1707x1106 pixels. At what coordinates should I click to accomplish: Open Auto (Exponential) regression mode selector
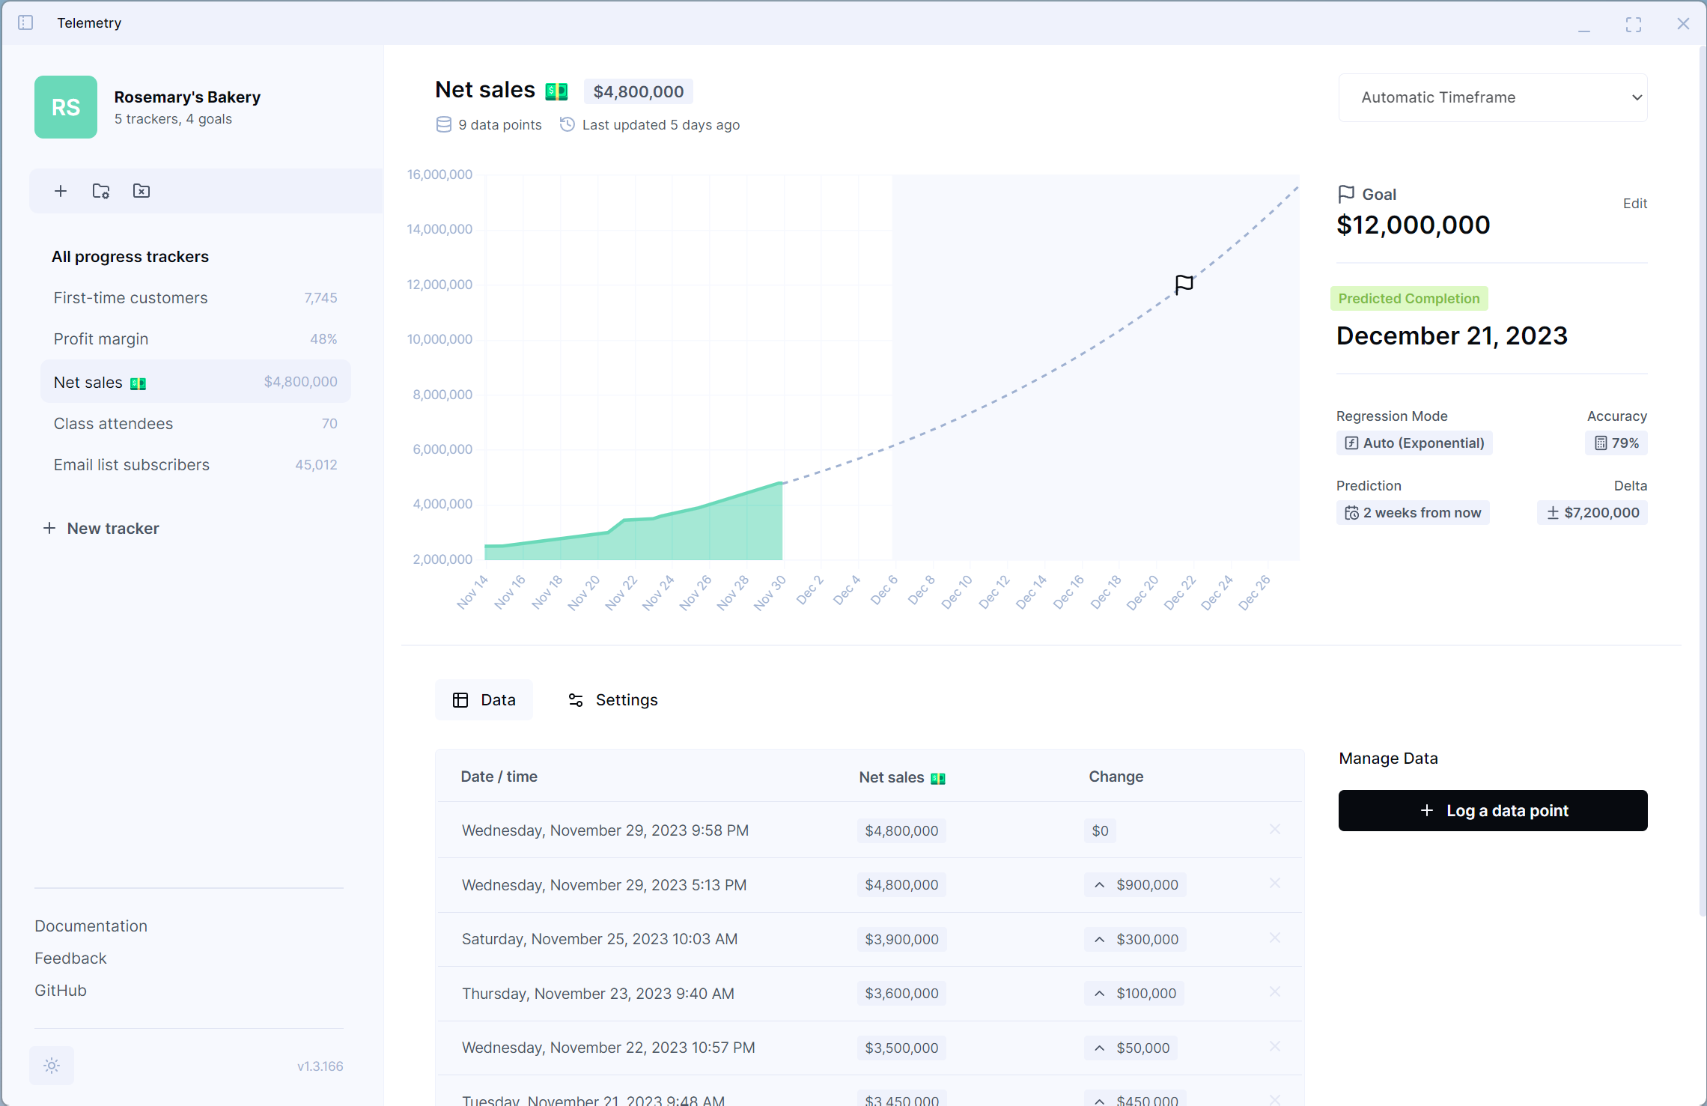pyautogui.click(x=1414, y=443)
